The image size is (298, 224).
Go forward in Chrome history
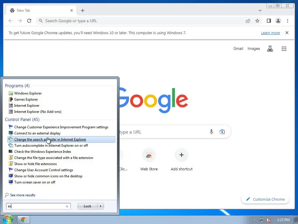click(20, 21)
